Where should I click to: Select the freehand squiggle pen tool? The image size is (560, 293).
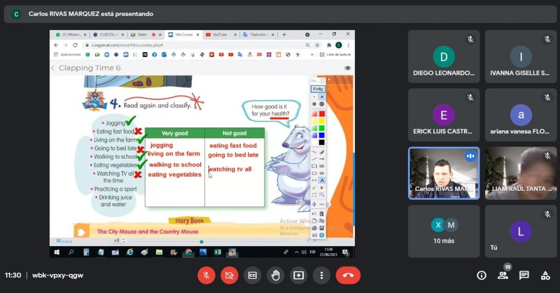tap(314, 152)
